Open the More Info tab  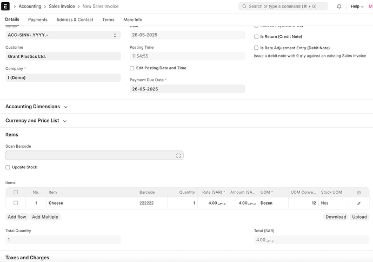[133, 20]
